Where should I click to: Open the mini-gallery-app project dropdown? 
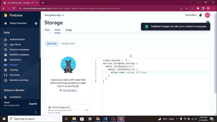(54, 15)
